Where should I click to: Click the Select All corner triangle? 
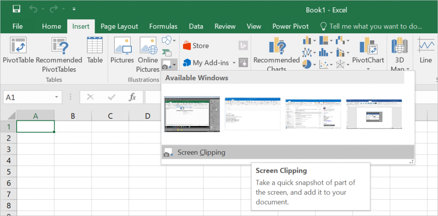tap(12, 116)
